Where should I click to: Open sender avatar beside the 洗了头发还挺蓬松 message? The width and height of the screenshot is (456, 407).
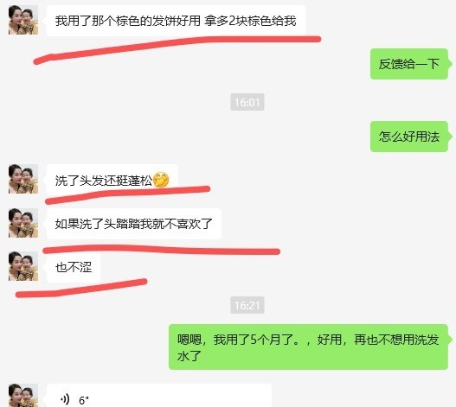23,179
